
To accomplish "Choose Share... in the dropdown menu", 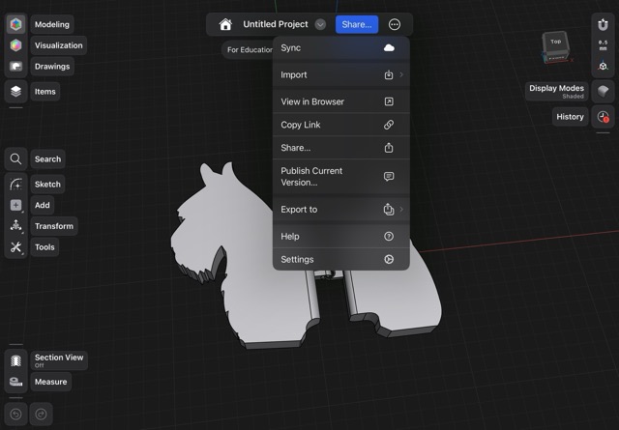I will pos(341,148).
